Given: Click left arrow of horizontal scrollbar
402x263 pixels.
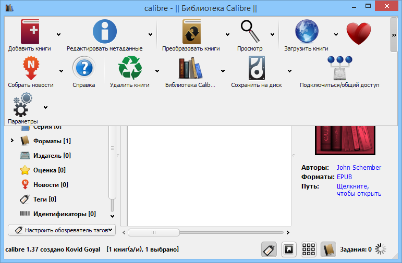Looking at the screenshot, I should [x=124, y=232].
